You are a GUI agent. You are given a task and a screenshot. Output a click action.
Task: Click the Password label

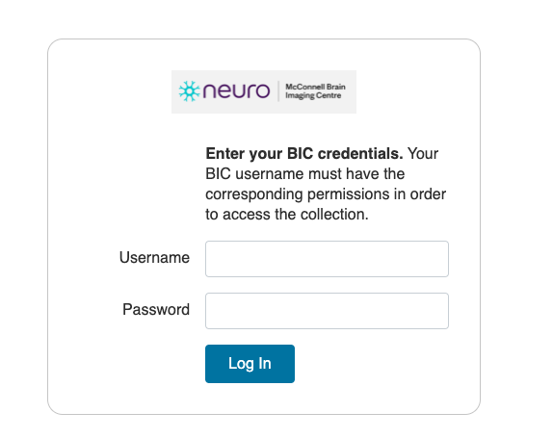click(156, 309)
